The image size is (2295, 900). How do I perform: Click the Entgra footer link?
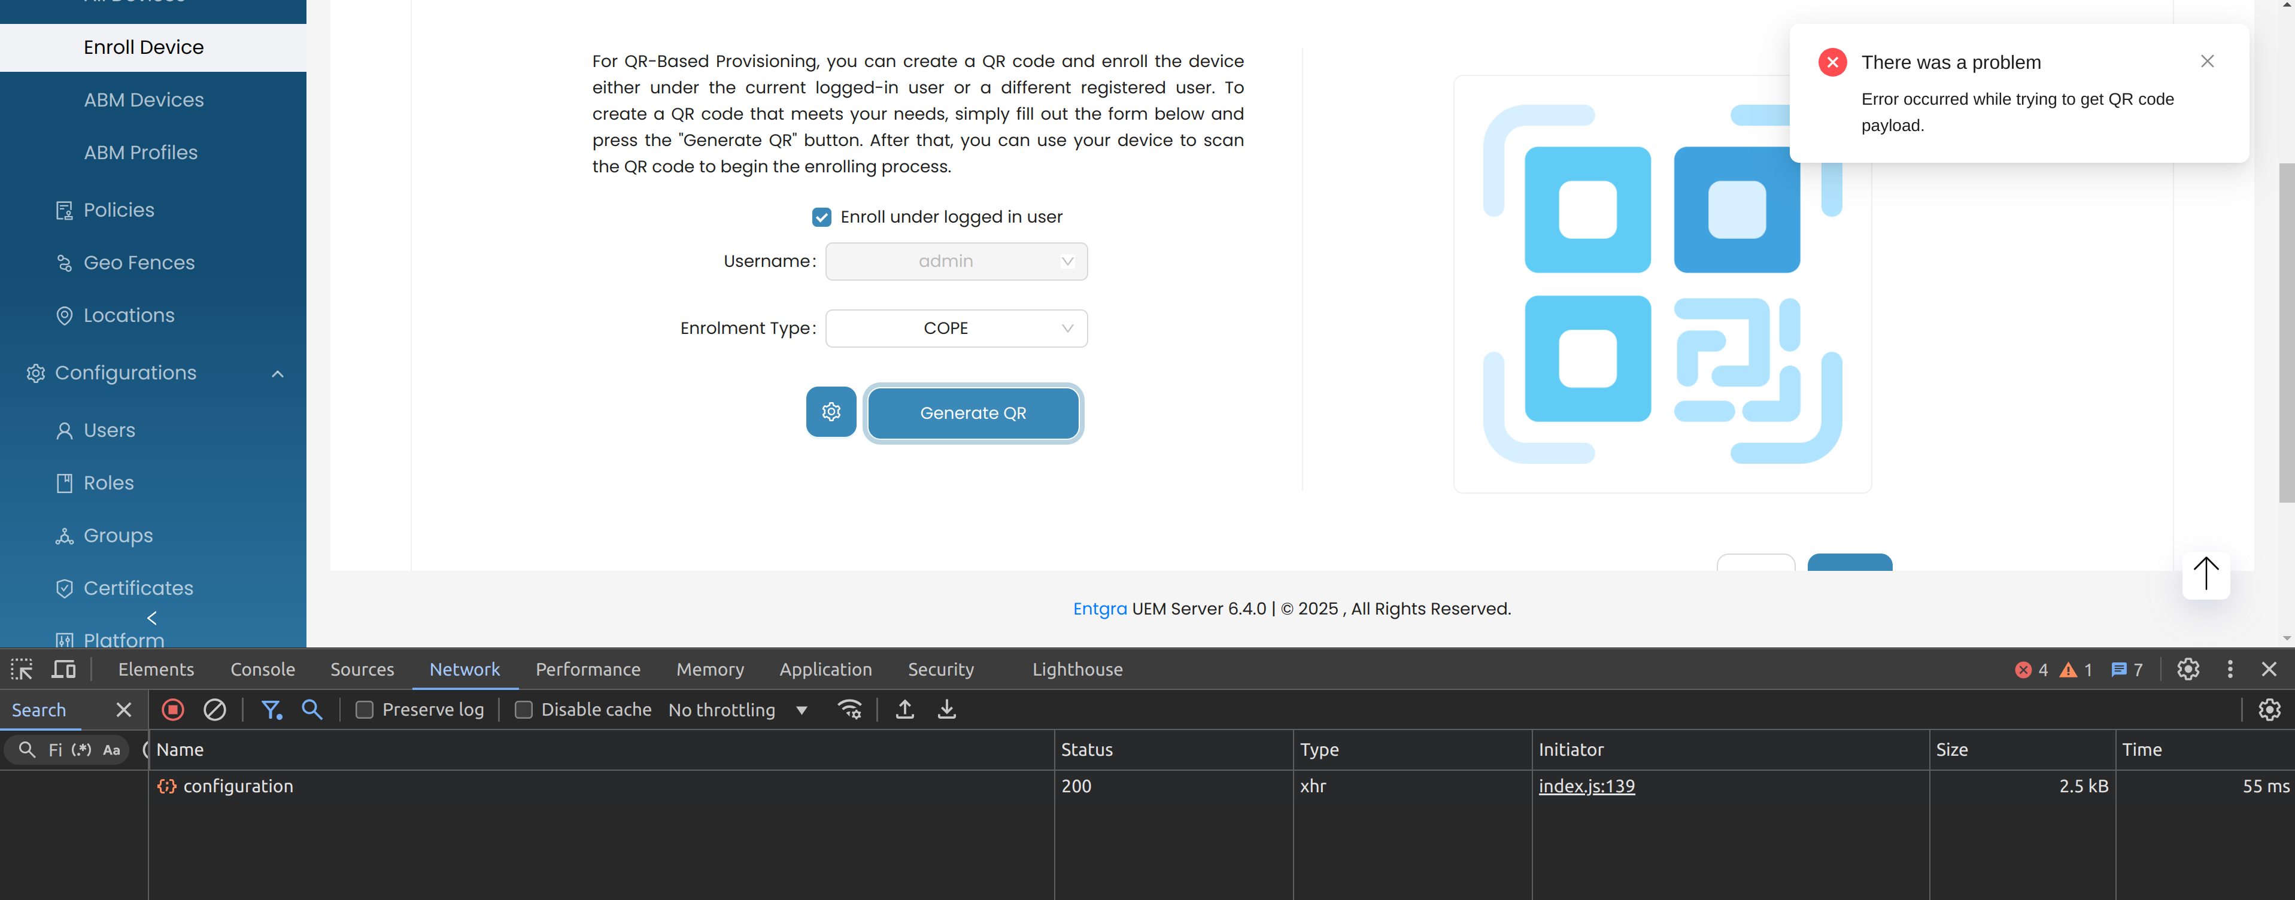coord(1100,609)
